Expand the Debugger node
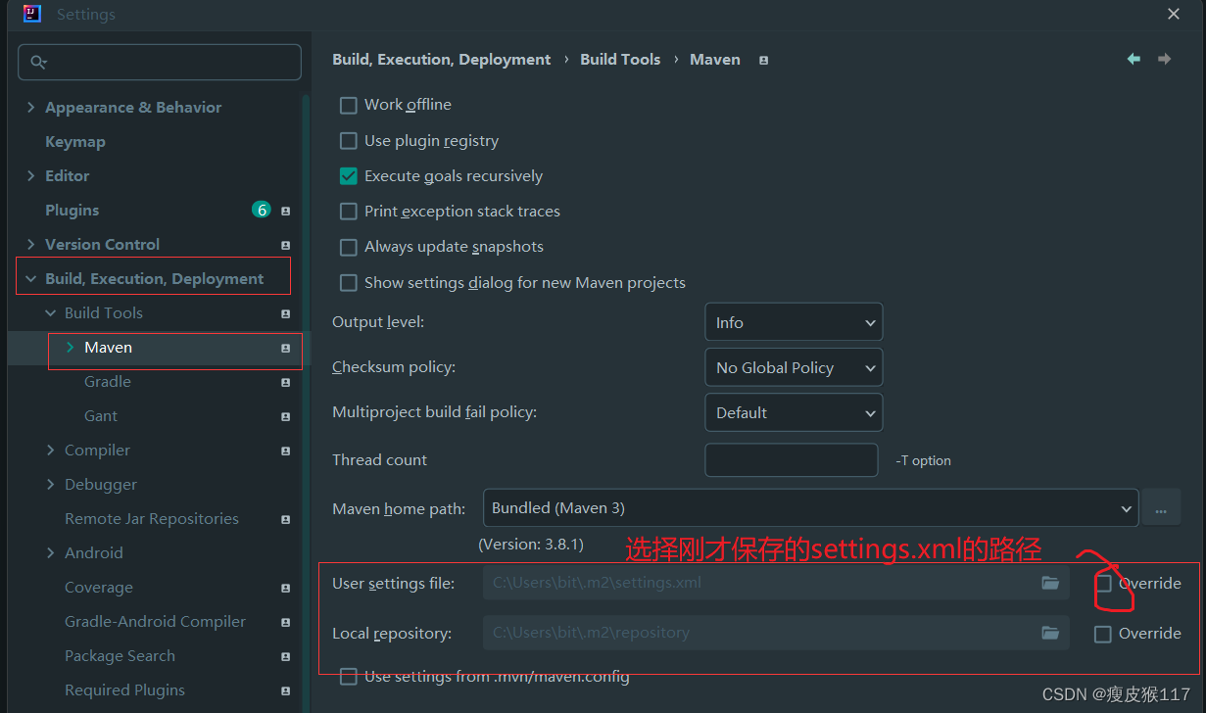This screenshot has height=713, width=1206. pos(51,485)
